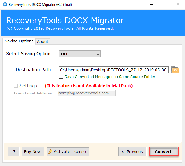This screenshot has width=185, height=166.
Task: Click inside the Destination Path field
Action: pyautogui.click(x=114, y=70)
